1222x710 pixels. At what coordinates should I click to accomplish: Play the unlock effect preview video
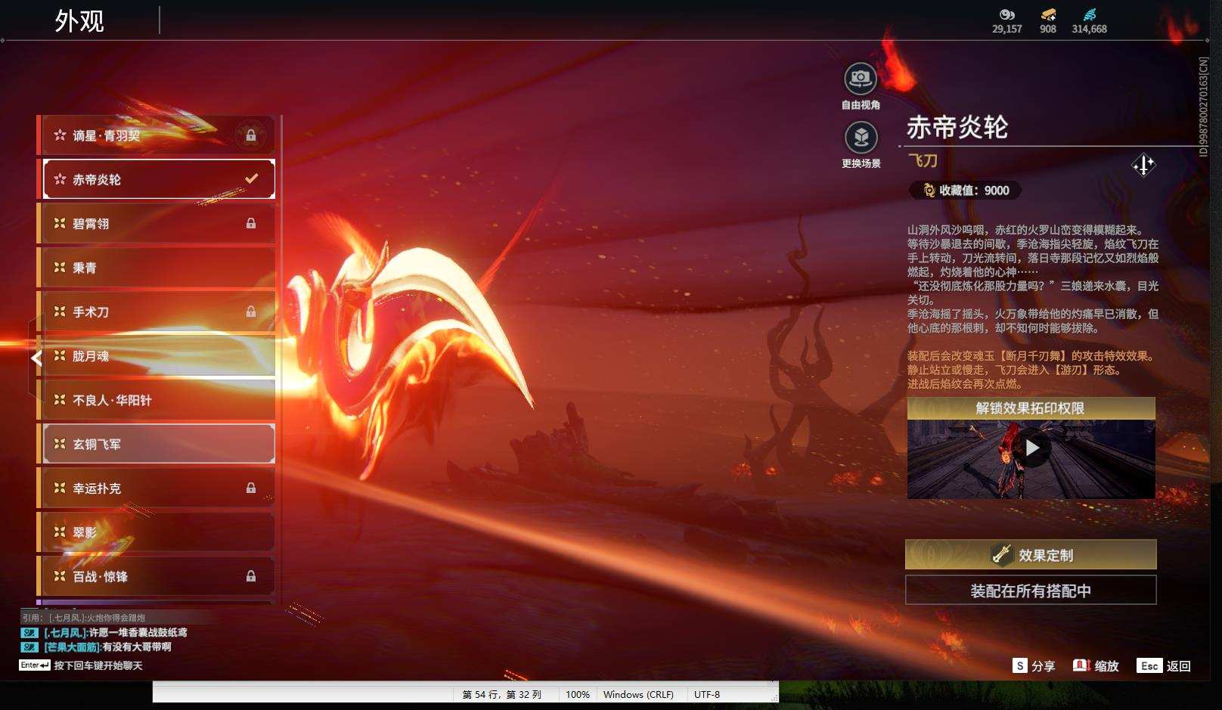click(x=1031, y=448)
